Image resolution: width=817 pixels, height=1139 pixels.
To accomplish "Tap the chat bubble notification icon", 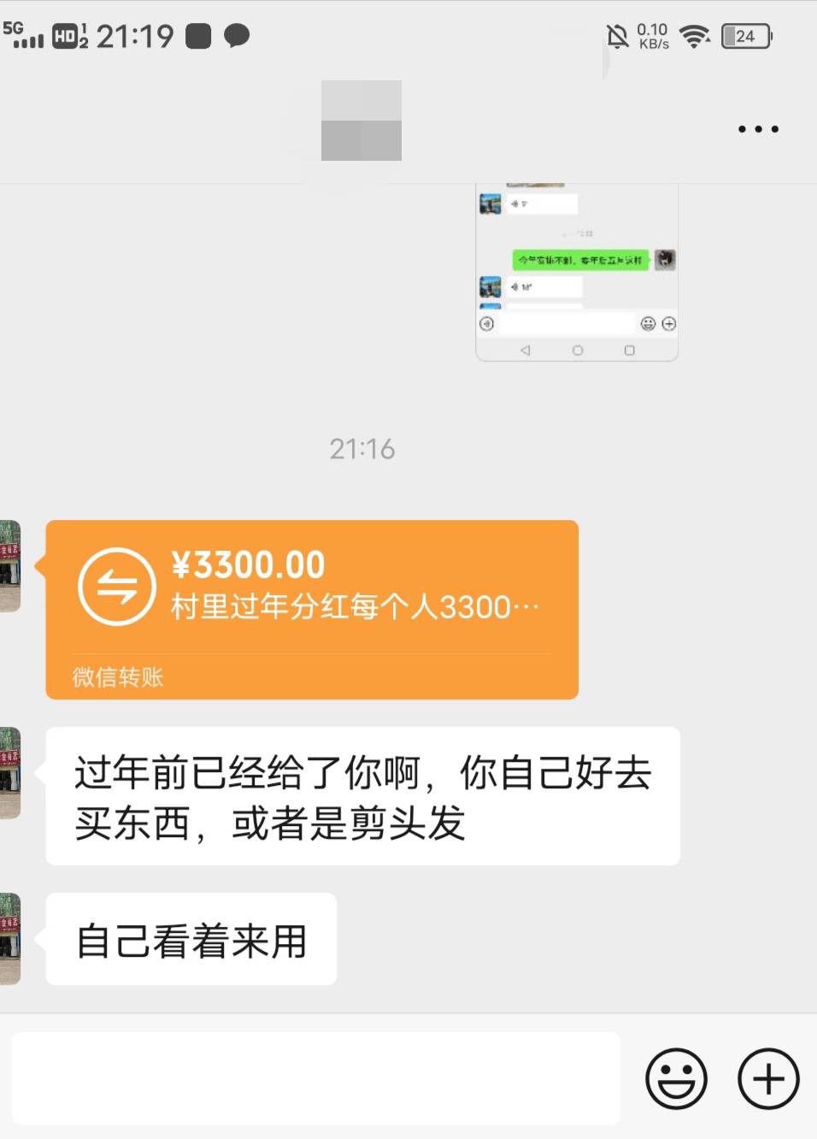I will click(237, 36).
